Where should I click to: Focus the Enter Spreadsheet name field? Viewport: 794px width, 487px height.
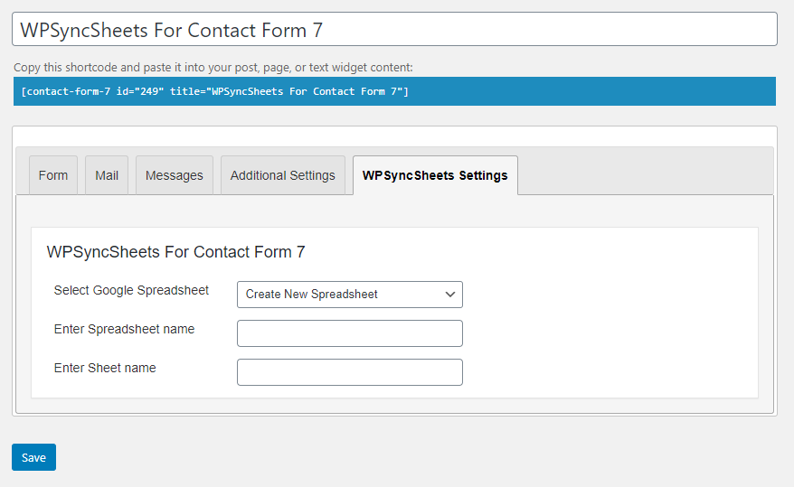coord(349,333)
